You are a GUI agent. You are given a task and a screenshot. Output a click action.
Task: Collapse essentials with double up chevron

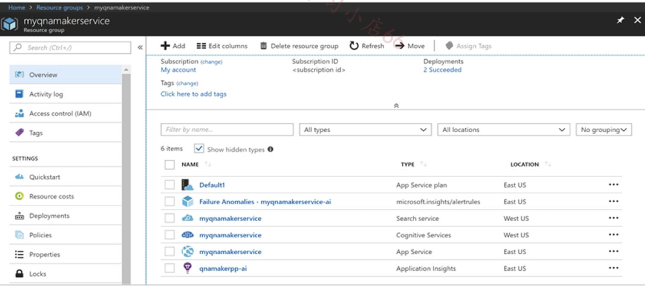coord(396,106)
